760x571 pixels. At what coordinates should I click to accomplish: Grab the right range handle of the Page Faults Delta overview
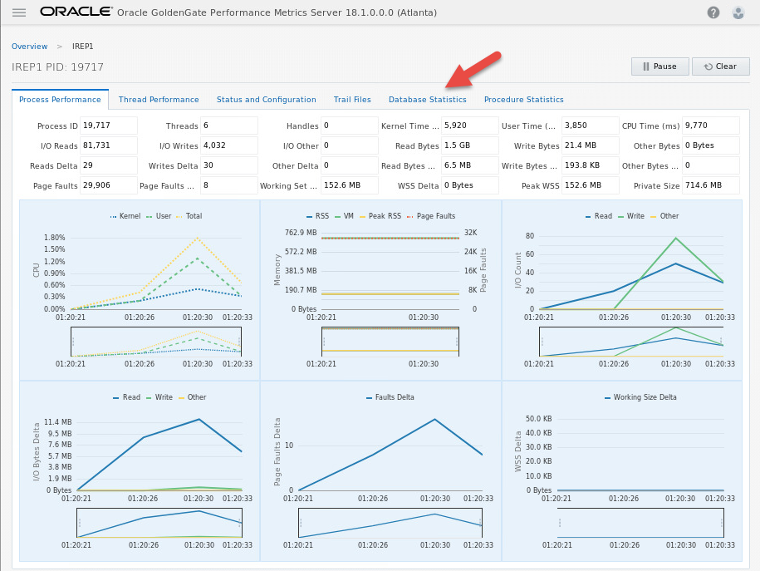pyautogui.click(x=480, y=523)
